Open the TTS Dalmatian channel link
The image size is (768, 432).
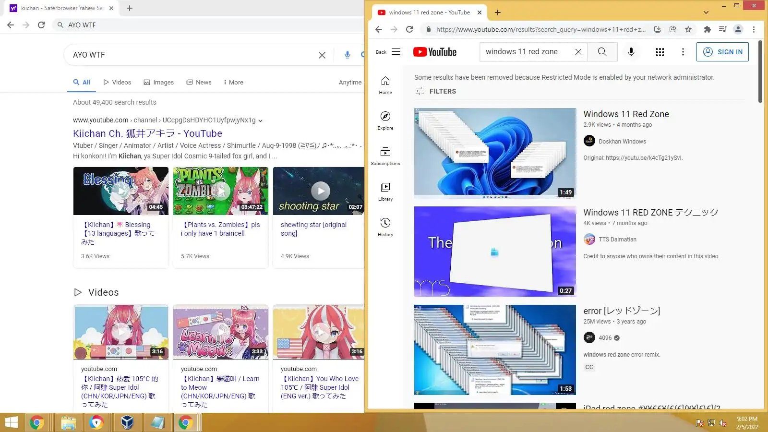(617, 240)
